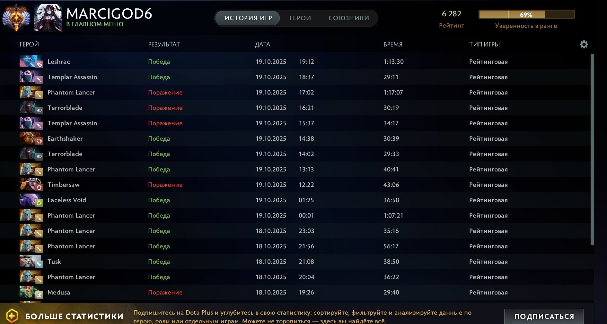
Task: Click the Earthshaker hero portrait
Action: click(31, 138)
